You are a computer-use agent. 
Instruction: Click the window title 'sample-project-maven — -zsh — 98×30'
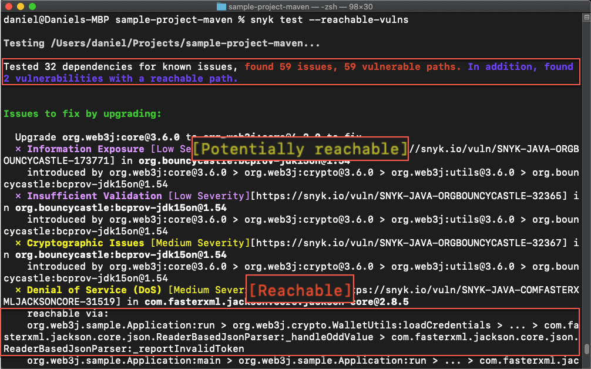click(x=300, y=7)
